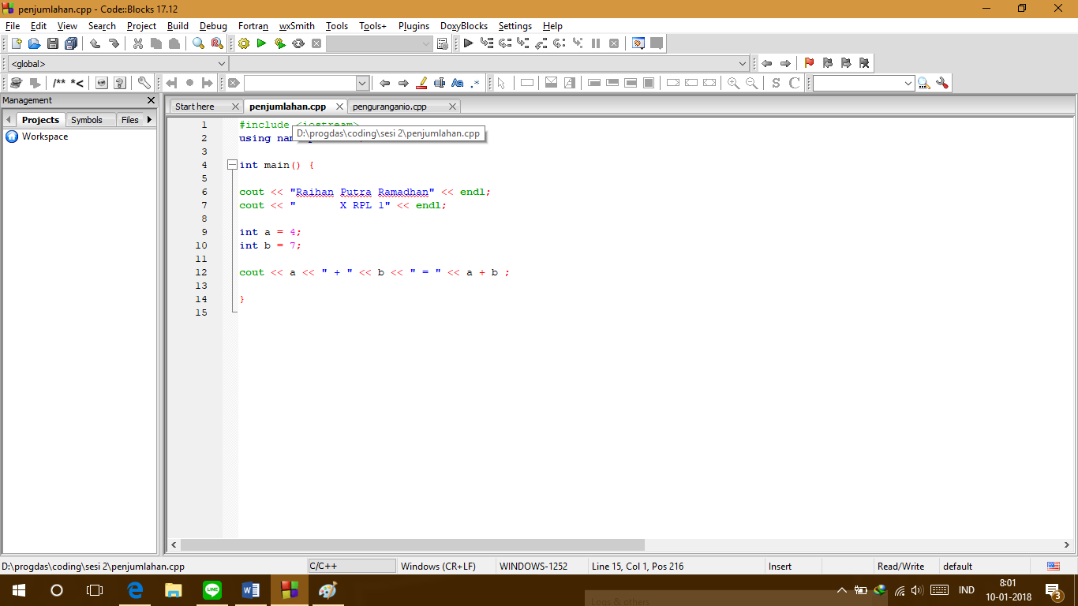
Task: Open the Fortran menu
Action: tap(253, 26)
